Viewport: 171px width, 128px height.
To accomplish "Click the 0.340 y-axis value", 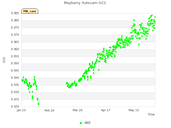I will coord(15,78).
